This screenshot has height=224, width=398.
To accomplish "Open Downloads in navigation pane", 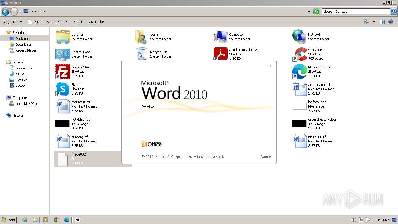I will coord(24,44).
